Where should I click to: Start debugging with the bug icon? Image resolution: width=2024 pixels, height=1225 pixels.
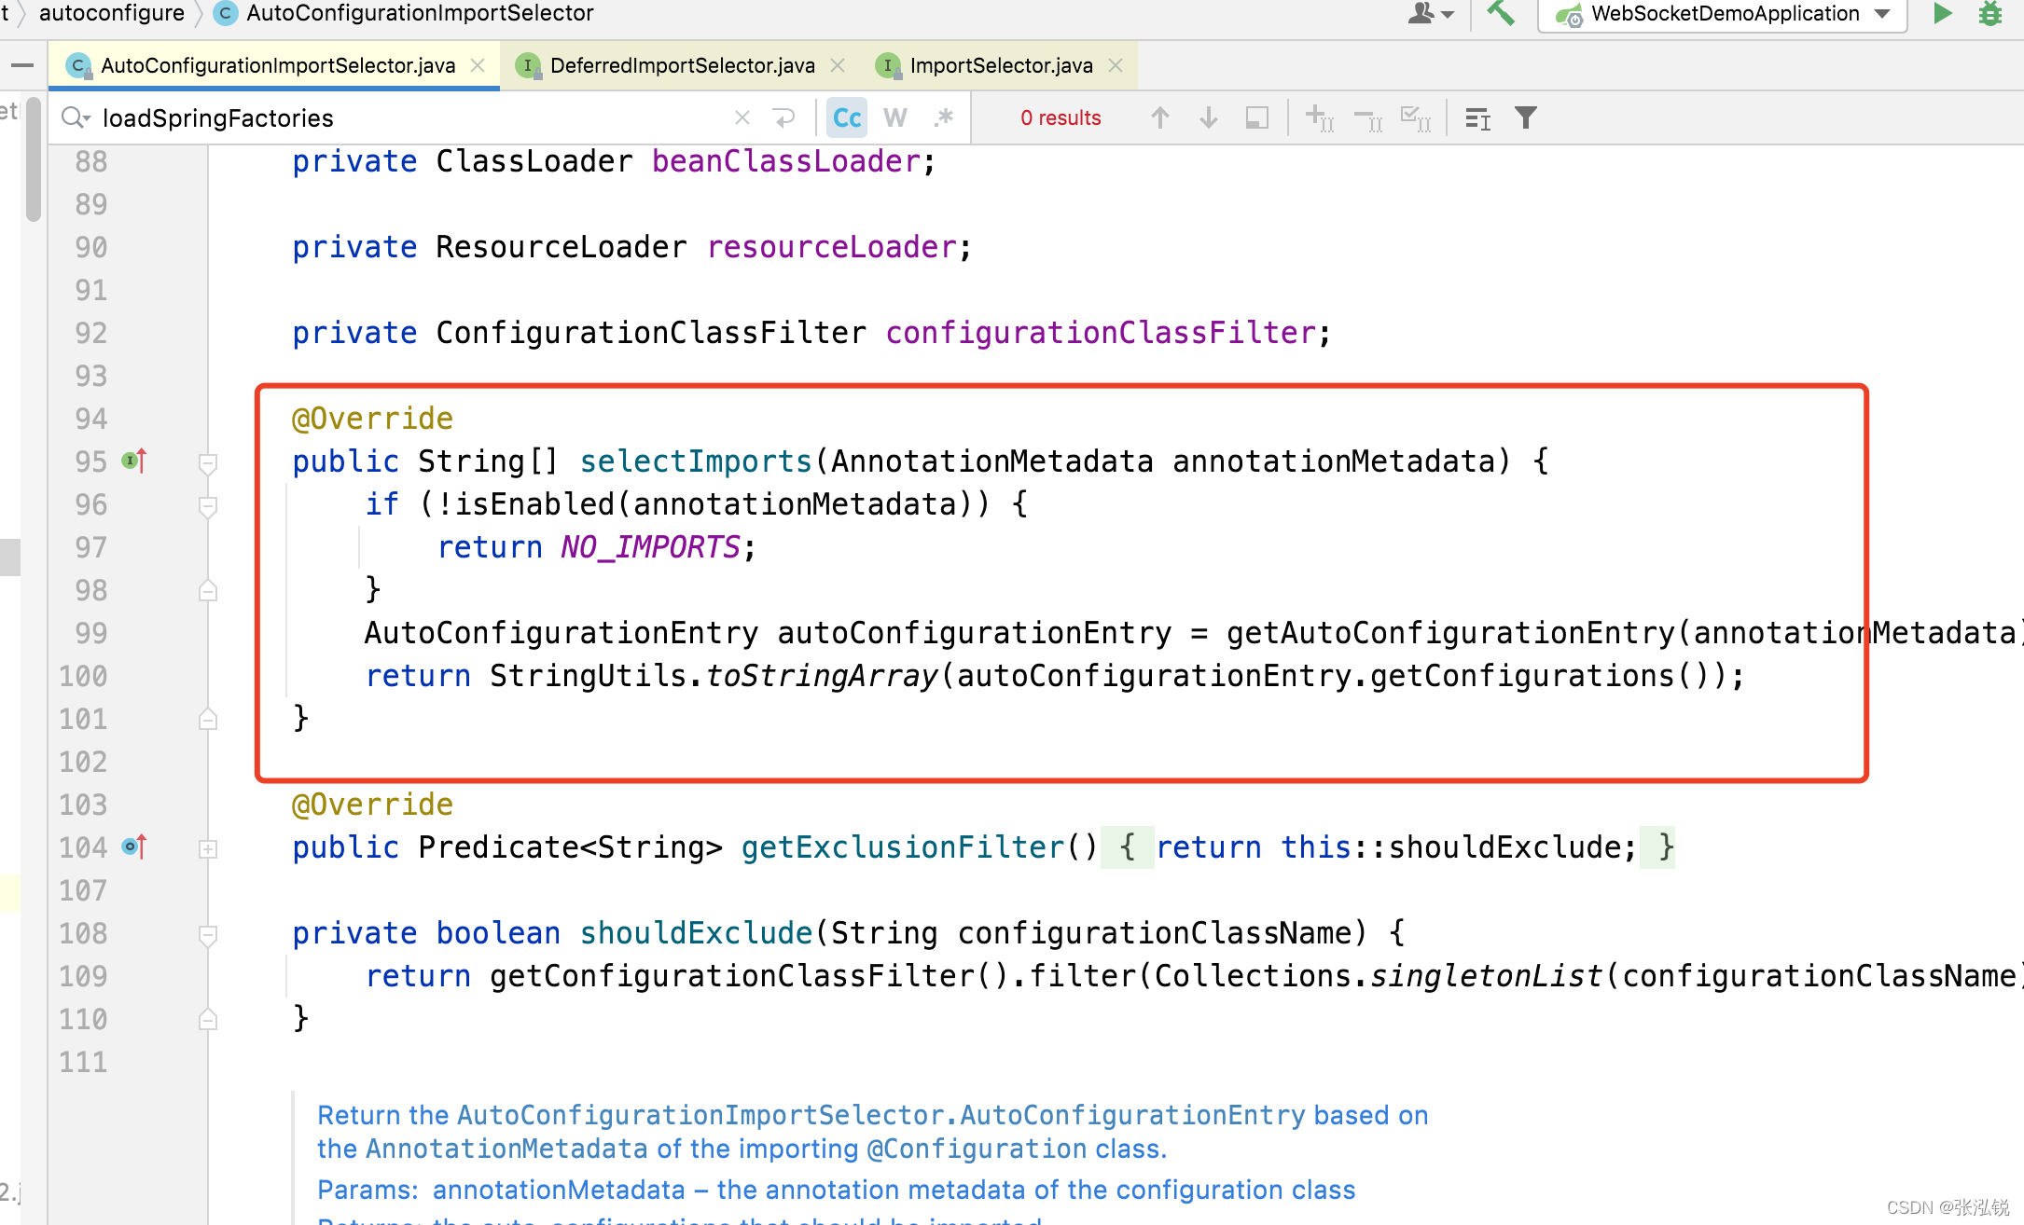1990,14
